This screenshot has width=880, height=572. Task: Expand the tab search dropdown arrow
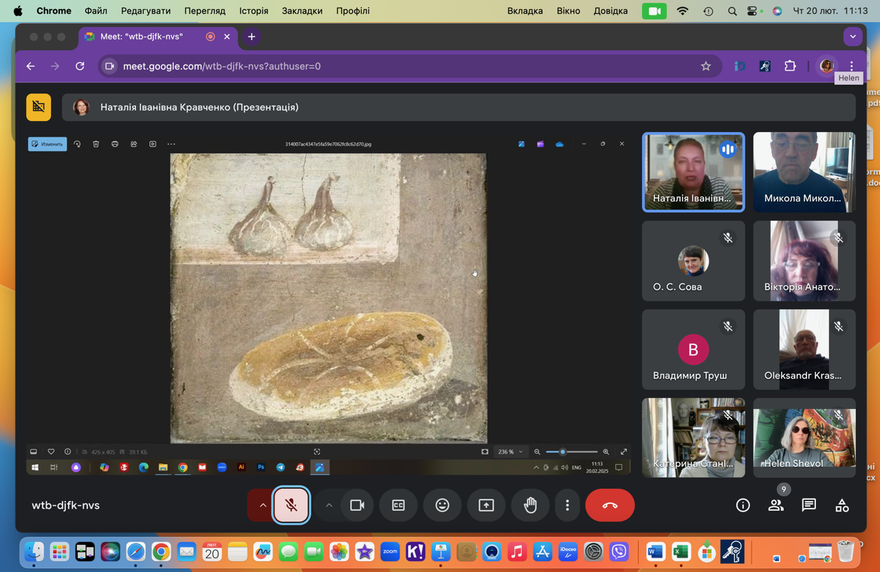(x=852, y=36)
